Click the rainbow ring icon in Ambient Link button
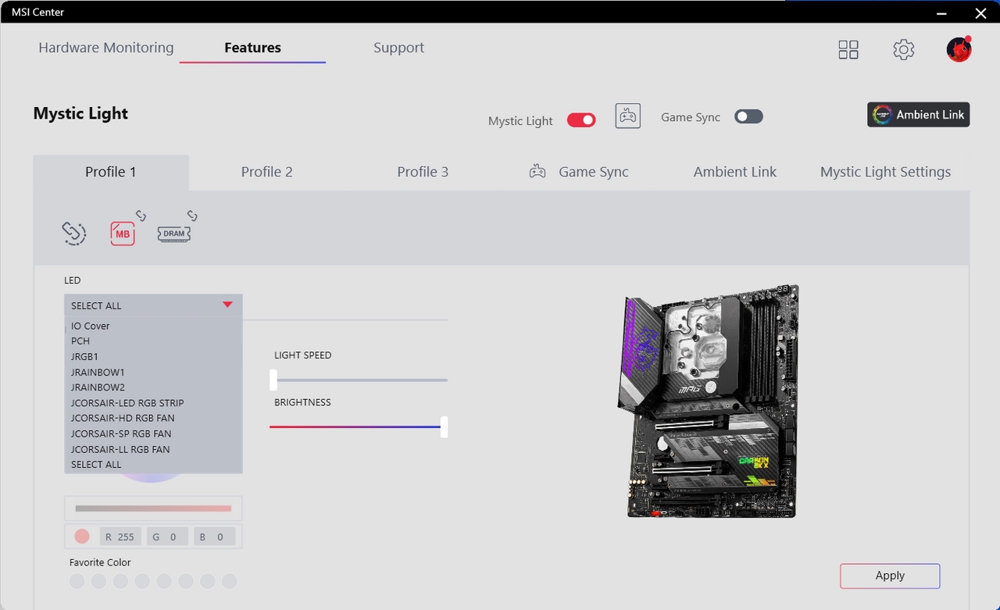Viewport: 1000px width, 610px height. (882, 115)
